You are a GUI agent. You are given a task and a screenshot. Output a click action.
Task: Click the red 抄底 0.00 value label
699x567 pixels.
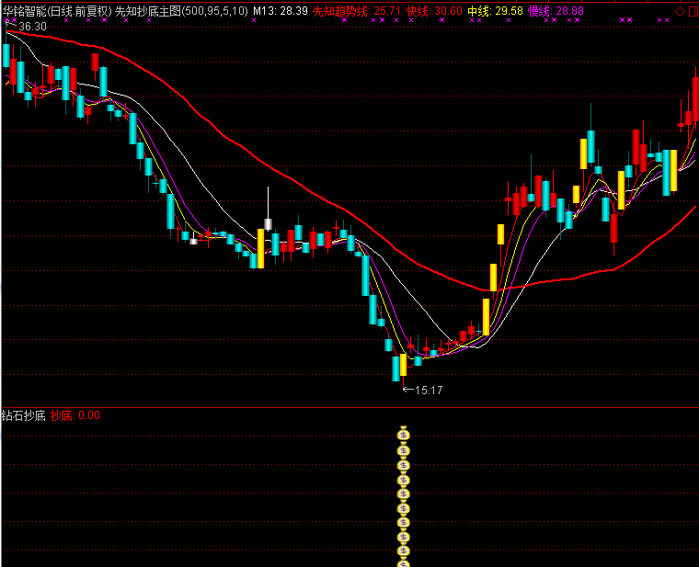click(75, 415)
